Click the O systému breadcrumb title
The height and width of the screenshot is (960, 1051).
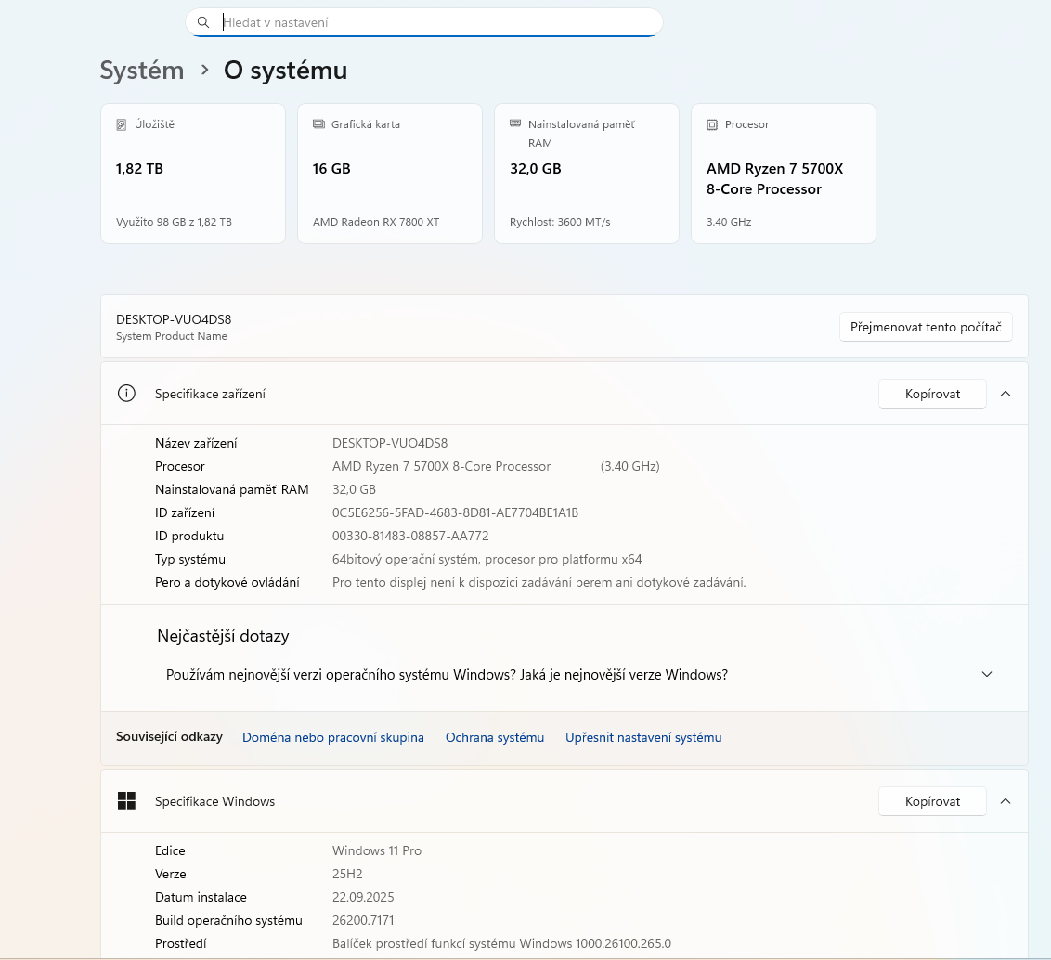[x=285, y=71]
